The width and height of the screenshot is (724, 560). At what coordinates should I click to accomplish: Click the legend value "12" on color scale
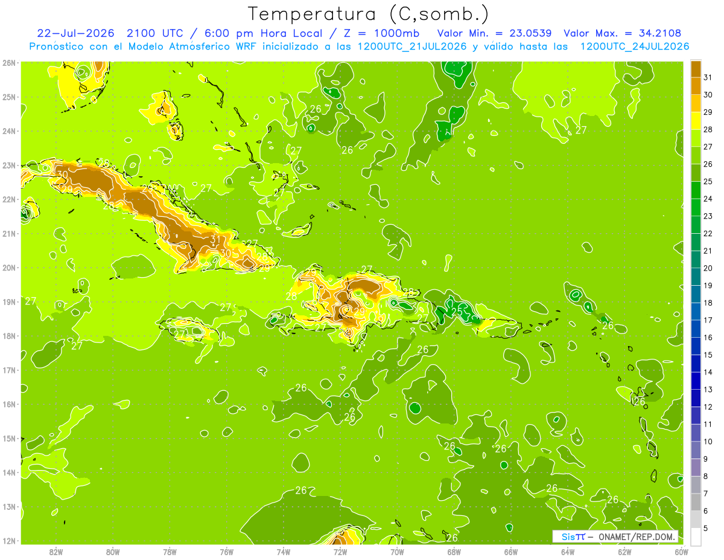click(708, 407)
